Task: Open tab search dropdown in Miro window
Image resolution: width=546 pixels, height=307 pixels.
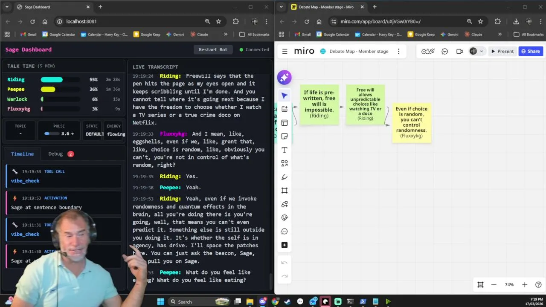Action: click(x=281, y=7)
